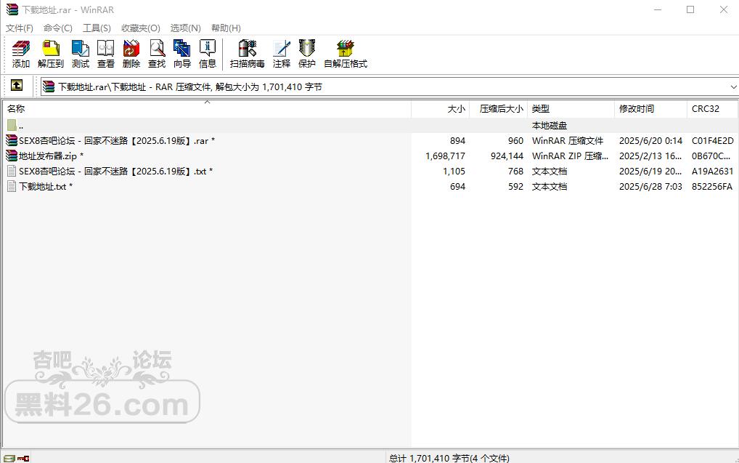Minimize the WinRAR window
This screenshot has height=463, width=739.
pyautogui.click(x=658, y=9)
